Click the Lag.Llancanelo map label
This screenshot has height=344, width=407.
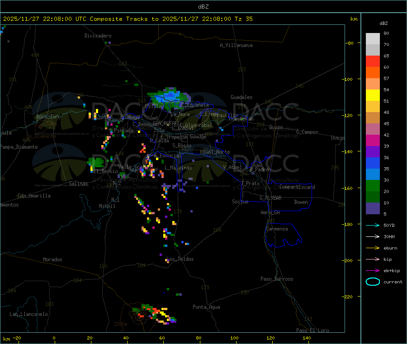point(28,314)
